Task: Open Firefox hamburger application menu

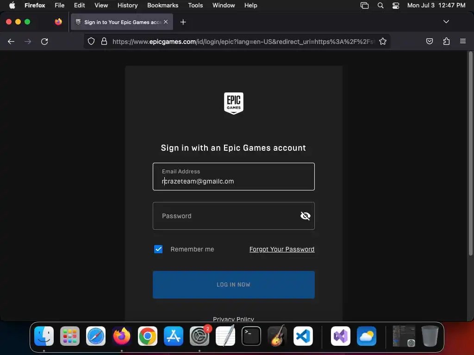Action: click(x=462, y=41)
